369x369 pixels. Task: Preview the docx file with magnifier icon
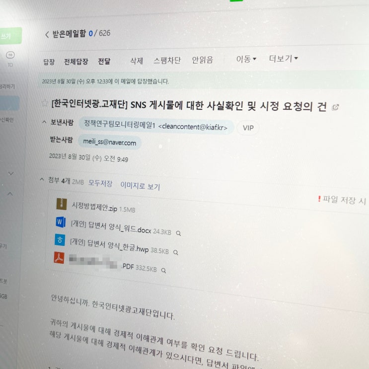[x=179, y=233]
